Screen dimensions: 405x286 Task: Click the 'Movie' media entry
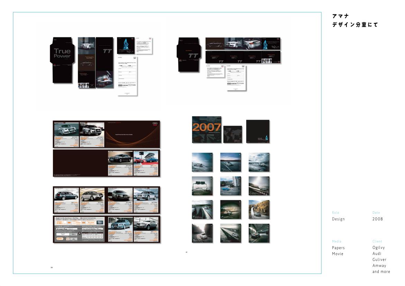(x=337, y=254)
